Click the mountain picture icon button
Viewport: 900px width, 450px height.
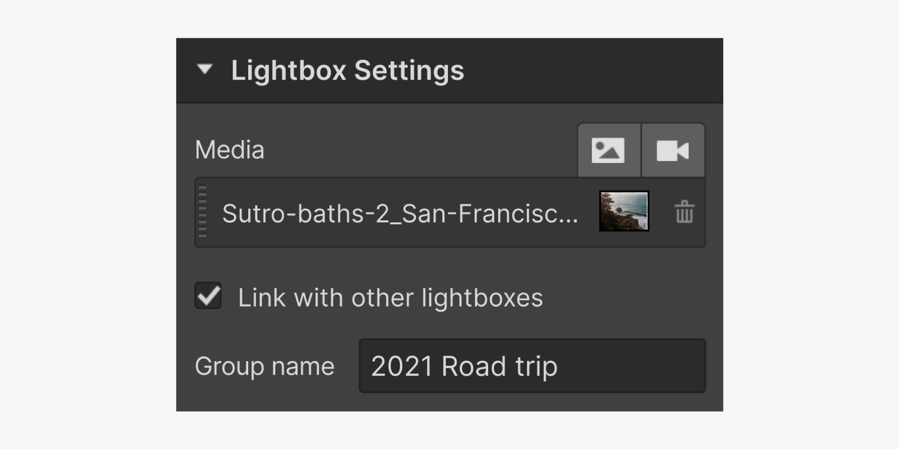pos(609,150)
